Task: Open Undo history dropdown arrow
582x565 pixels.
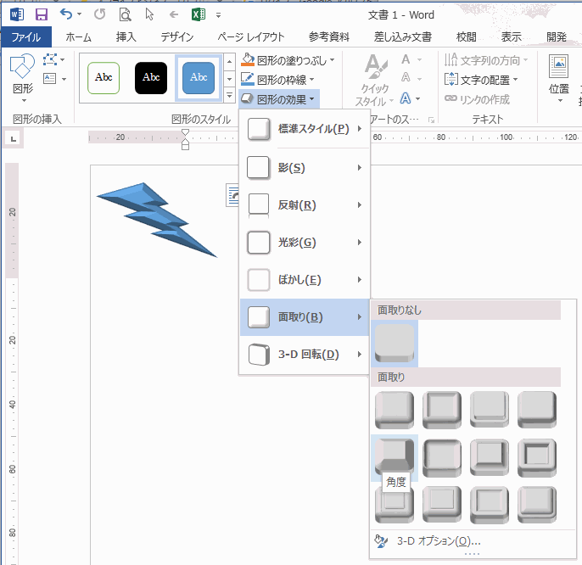Action: (x=80, y=14)
